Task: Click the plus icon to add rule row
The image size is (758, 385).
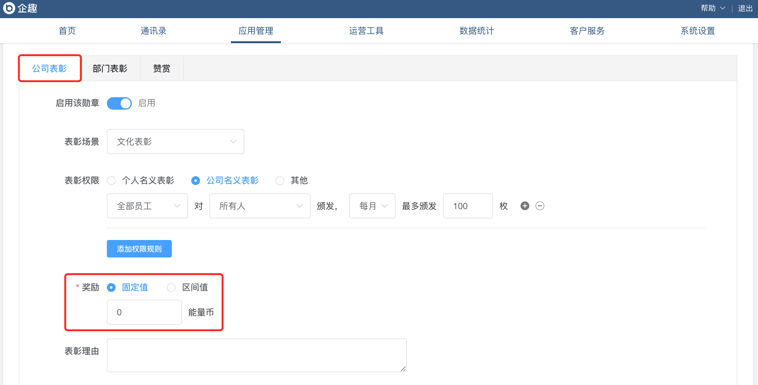Action: (525, 206)
